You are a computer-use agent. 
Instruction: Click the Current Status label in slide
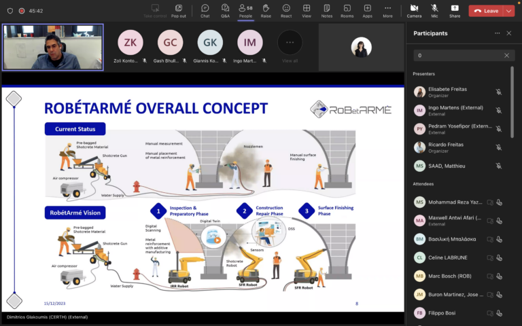click(x=75, y=129)
